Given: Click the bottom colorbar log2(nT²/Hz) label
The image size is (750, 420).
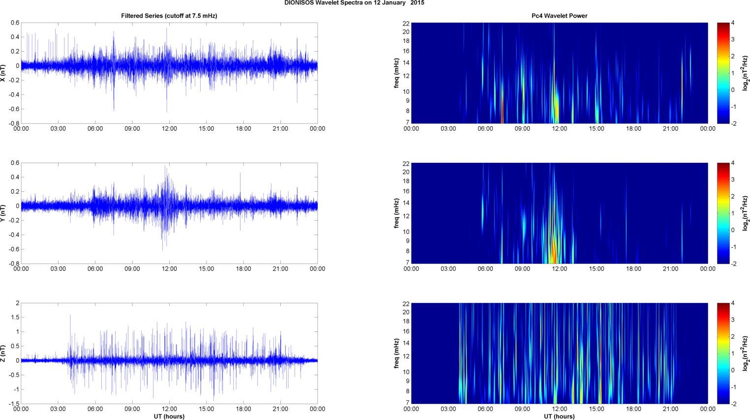Looking at the screenshot, I should tap(746, 353).
